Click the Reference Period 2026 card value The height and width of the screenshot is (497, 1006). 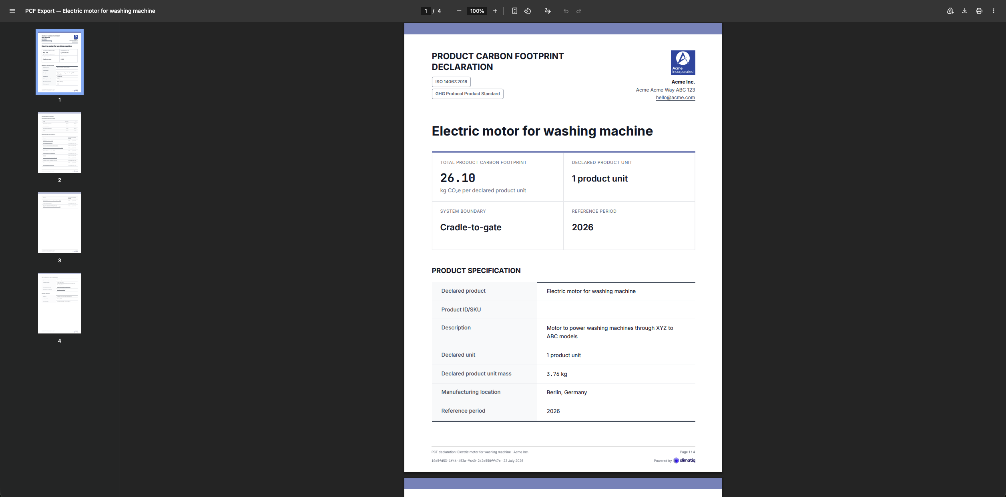[x=582, y=227]
